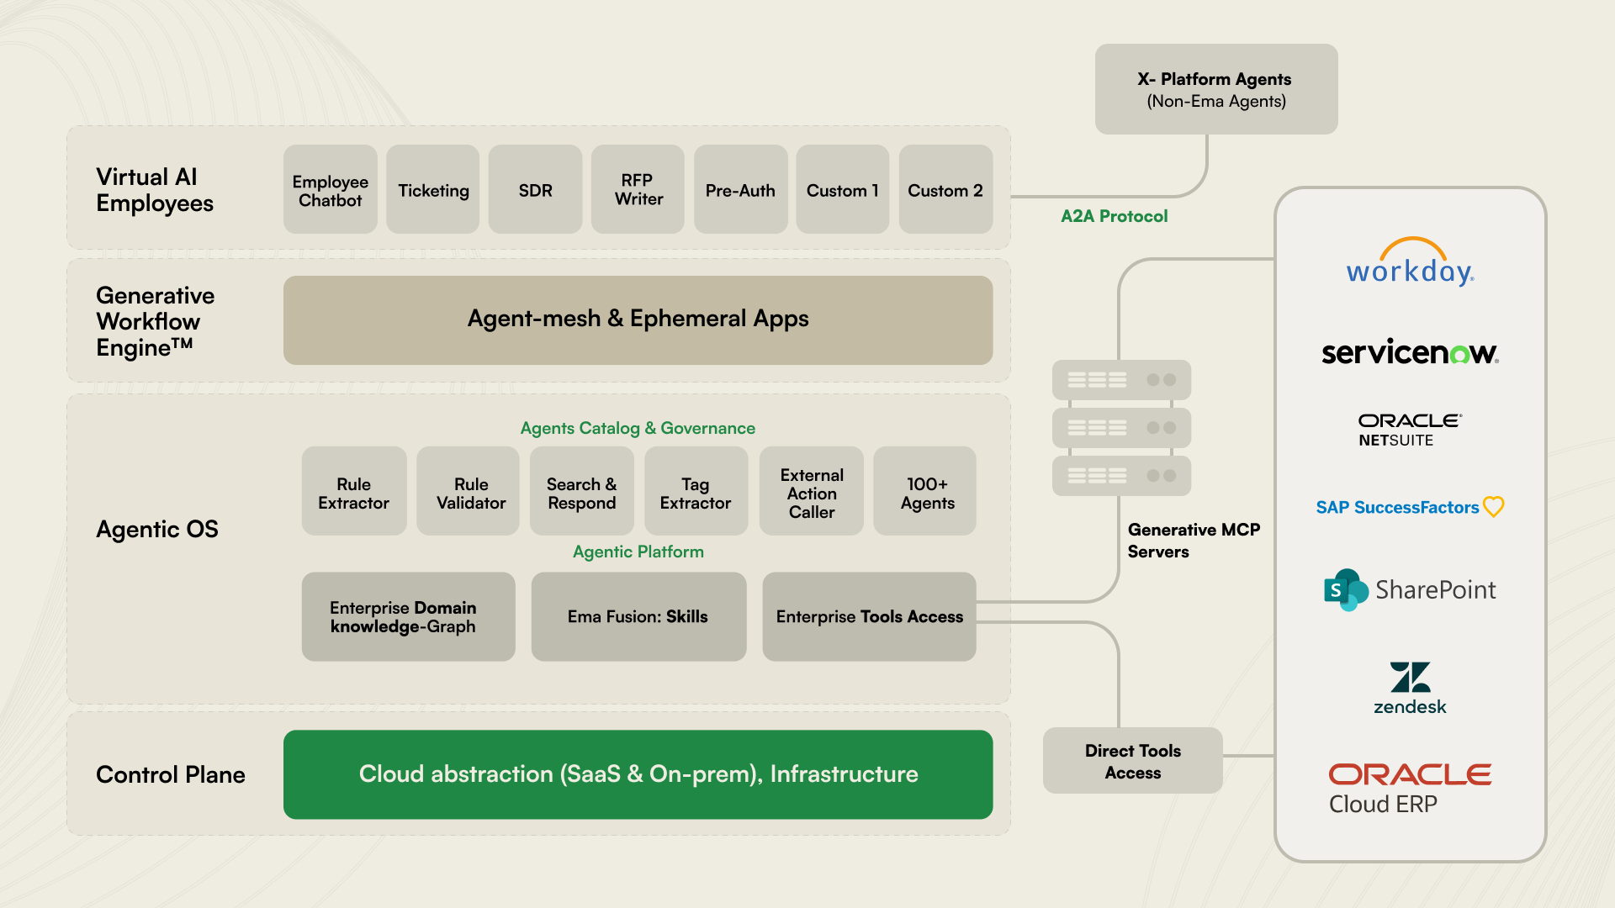Viewport: 1615px width, 908px height.
Task: Click the Zendesk logo
Action: click(1410, 689)
